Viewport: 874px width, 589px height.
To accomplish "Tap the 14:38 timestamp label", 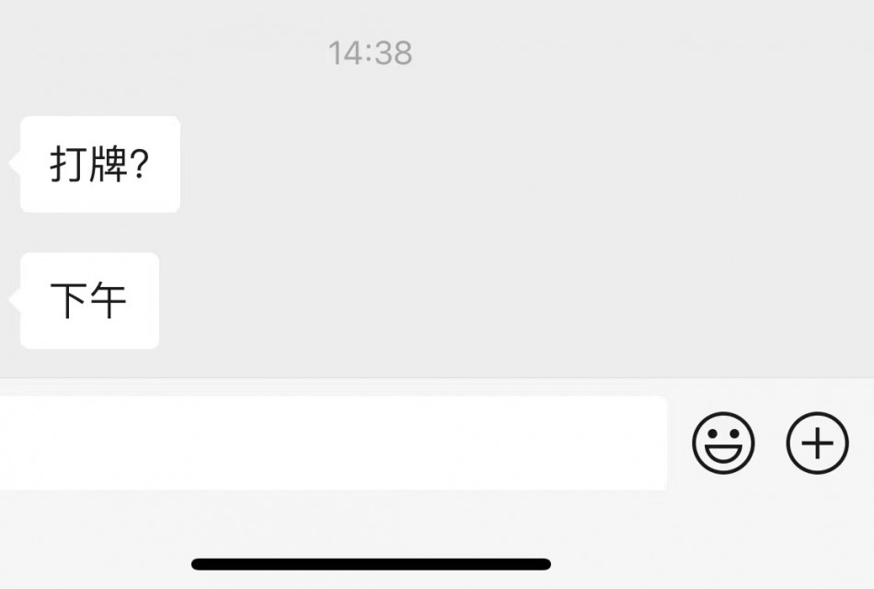I will tap(370, 53).
